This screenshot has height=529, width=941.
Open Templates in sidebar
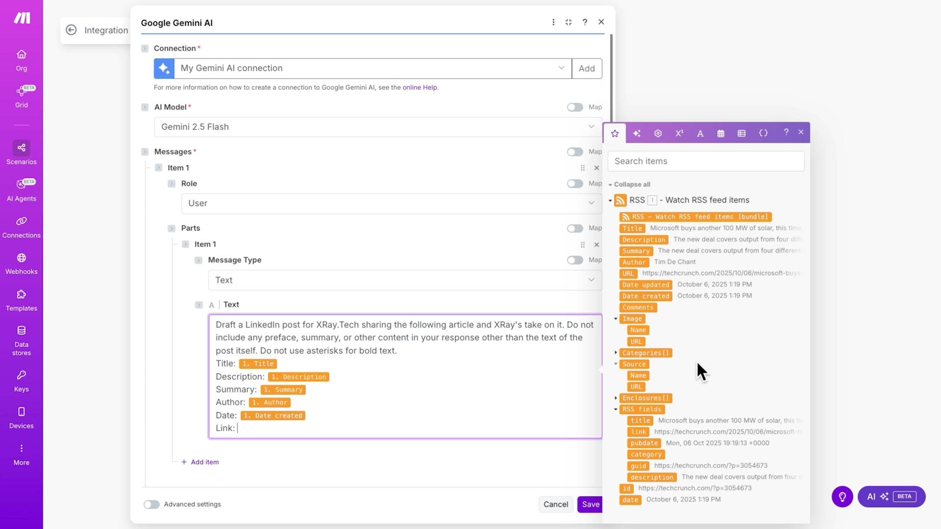pos(22,300)
